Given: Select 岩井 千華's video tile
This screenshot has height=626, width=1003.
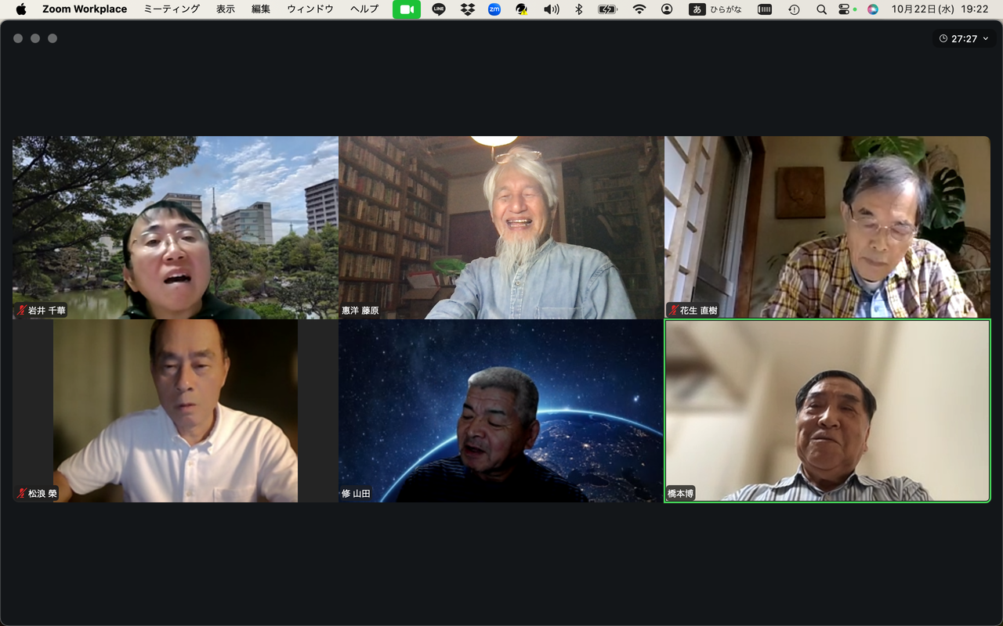Looking at the screenshot, I should click(x=176, y=228).
